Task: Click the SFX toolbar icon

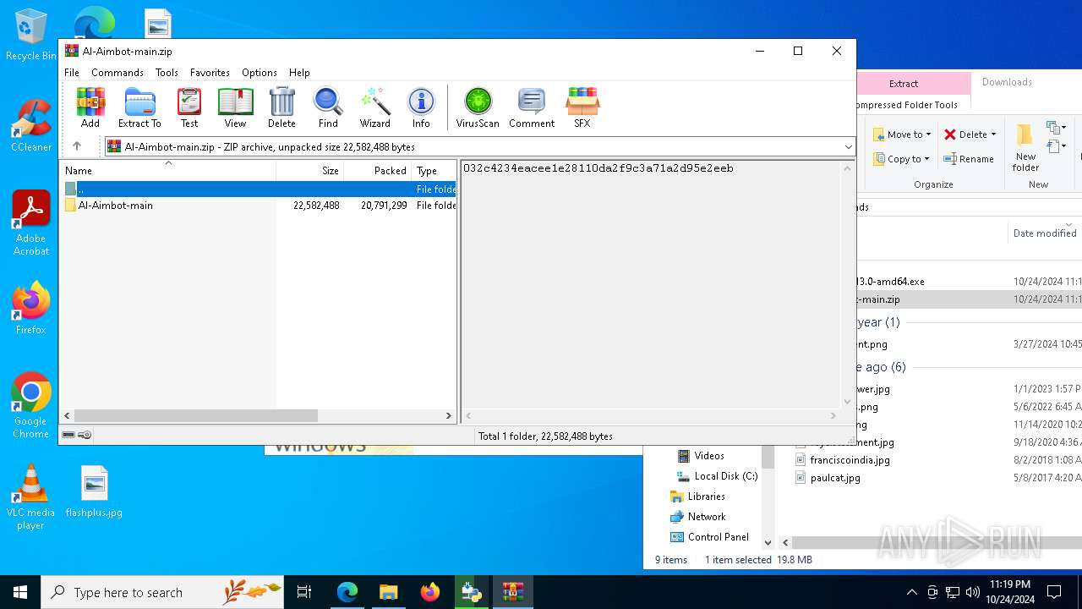Action: [582, 107]
